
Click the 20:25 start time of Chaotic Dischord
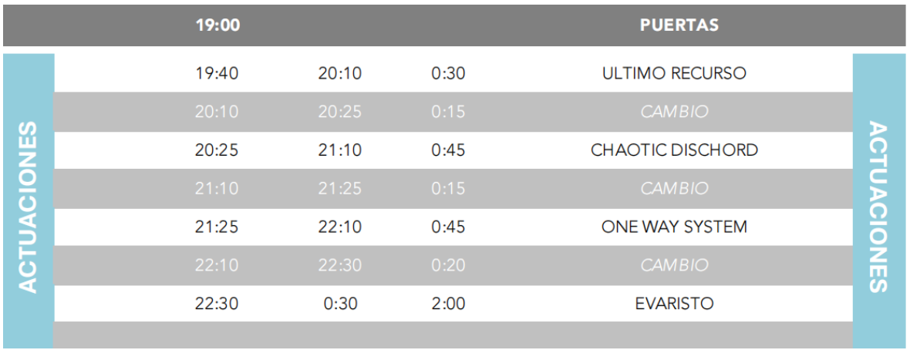click(x=217, y=150)
